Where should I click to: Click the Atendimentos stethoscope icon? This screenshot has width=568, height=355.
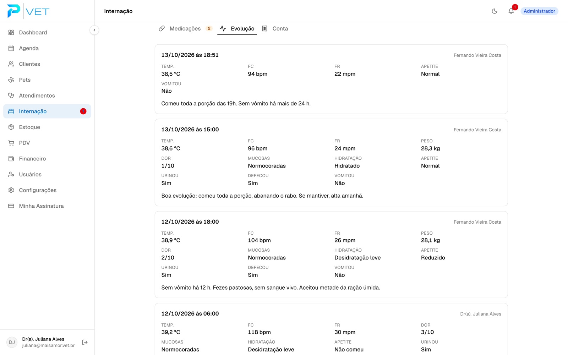(x=11, y=95)
